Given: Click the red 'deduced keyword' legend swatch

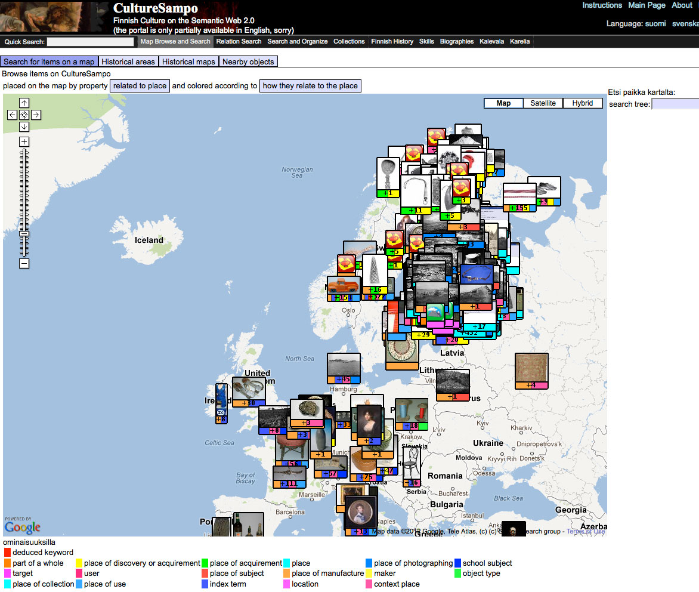Looking at the screenshot, I should 7,552.
